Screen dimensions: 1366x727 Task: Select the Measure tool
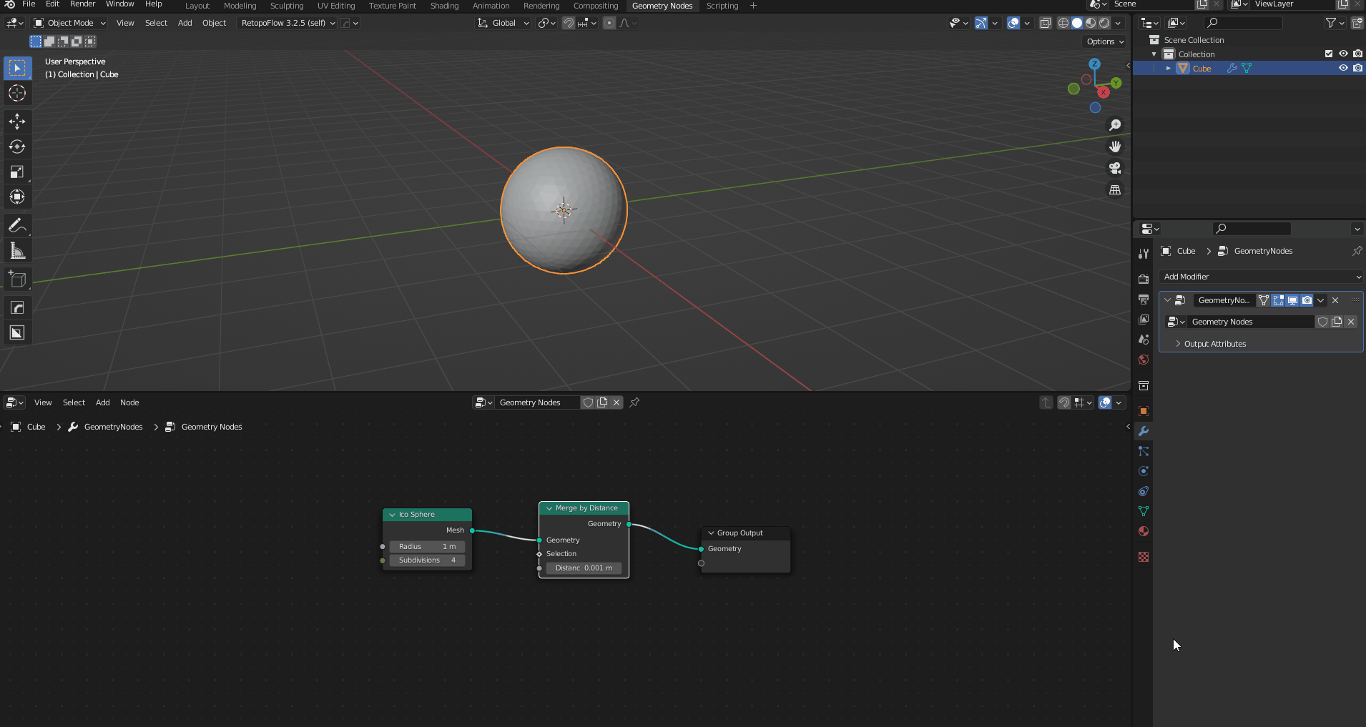[17, 249]
